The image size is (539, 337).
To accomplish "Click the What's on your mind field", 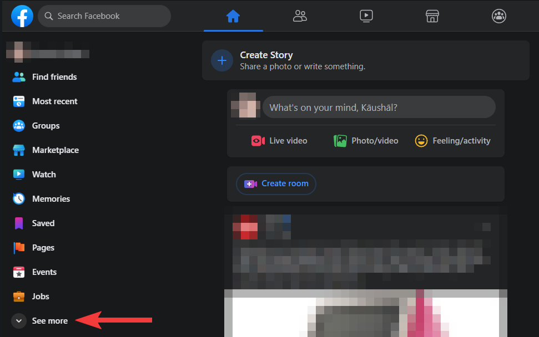I will pyautogui.click(x=379, y=107).
